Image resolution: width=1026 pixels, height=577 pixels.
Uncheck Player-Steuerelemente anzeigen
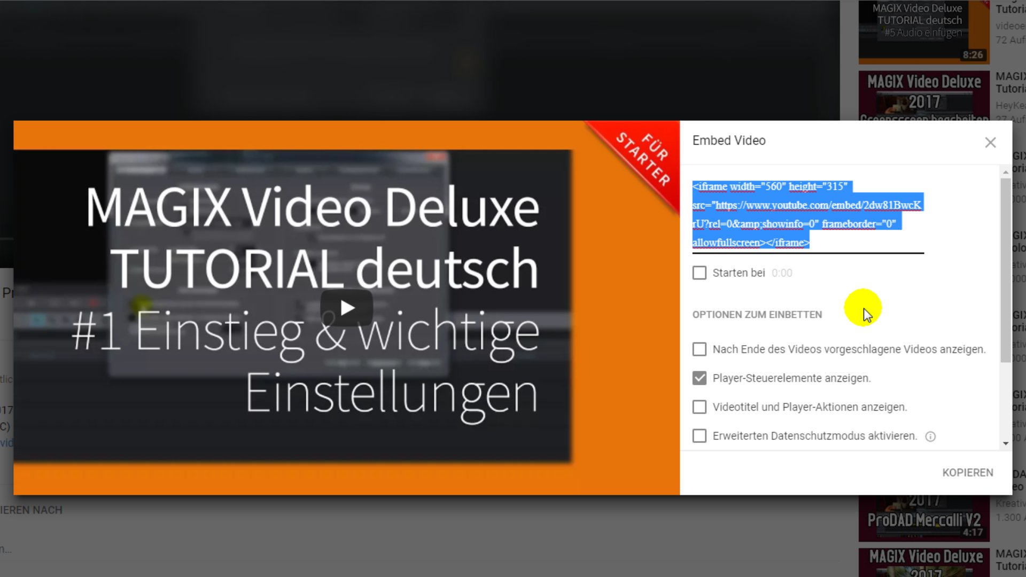pos(699,378)
